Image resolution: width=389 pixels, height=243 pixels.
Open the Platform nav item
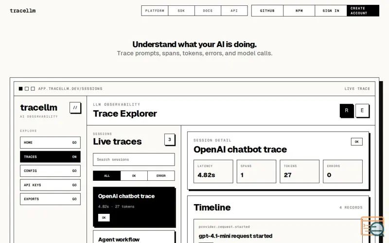tap(155, 11)
